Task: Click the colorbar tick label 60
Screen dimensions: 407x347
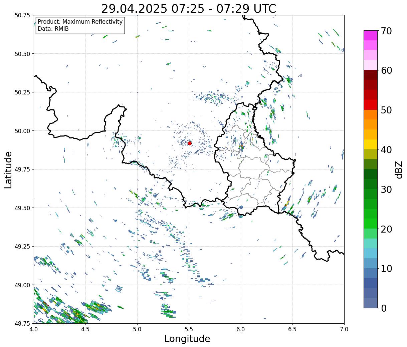Action: [386, 70]
